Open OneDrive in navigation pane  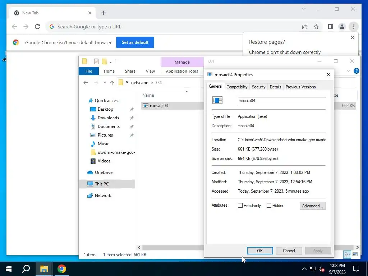click(x=103, y=172)
